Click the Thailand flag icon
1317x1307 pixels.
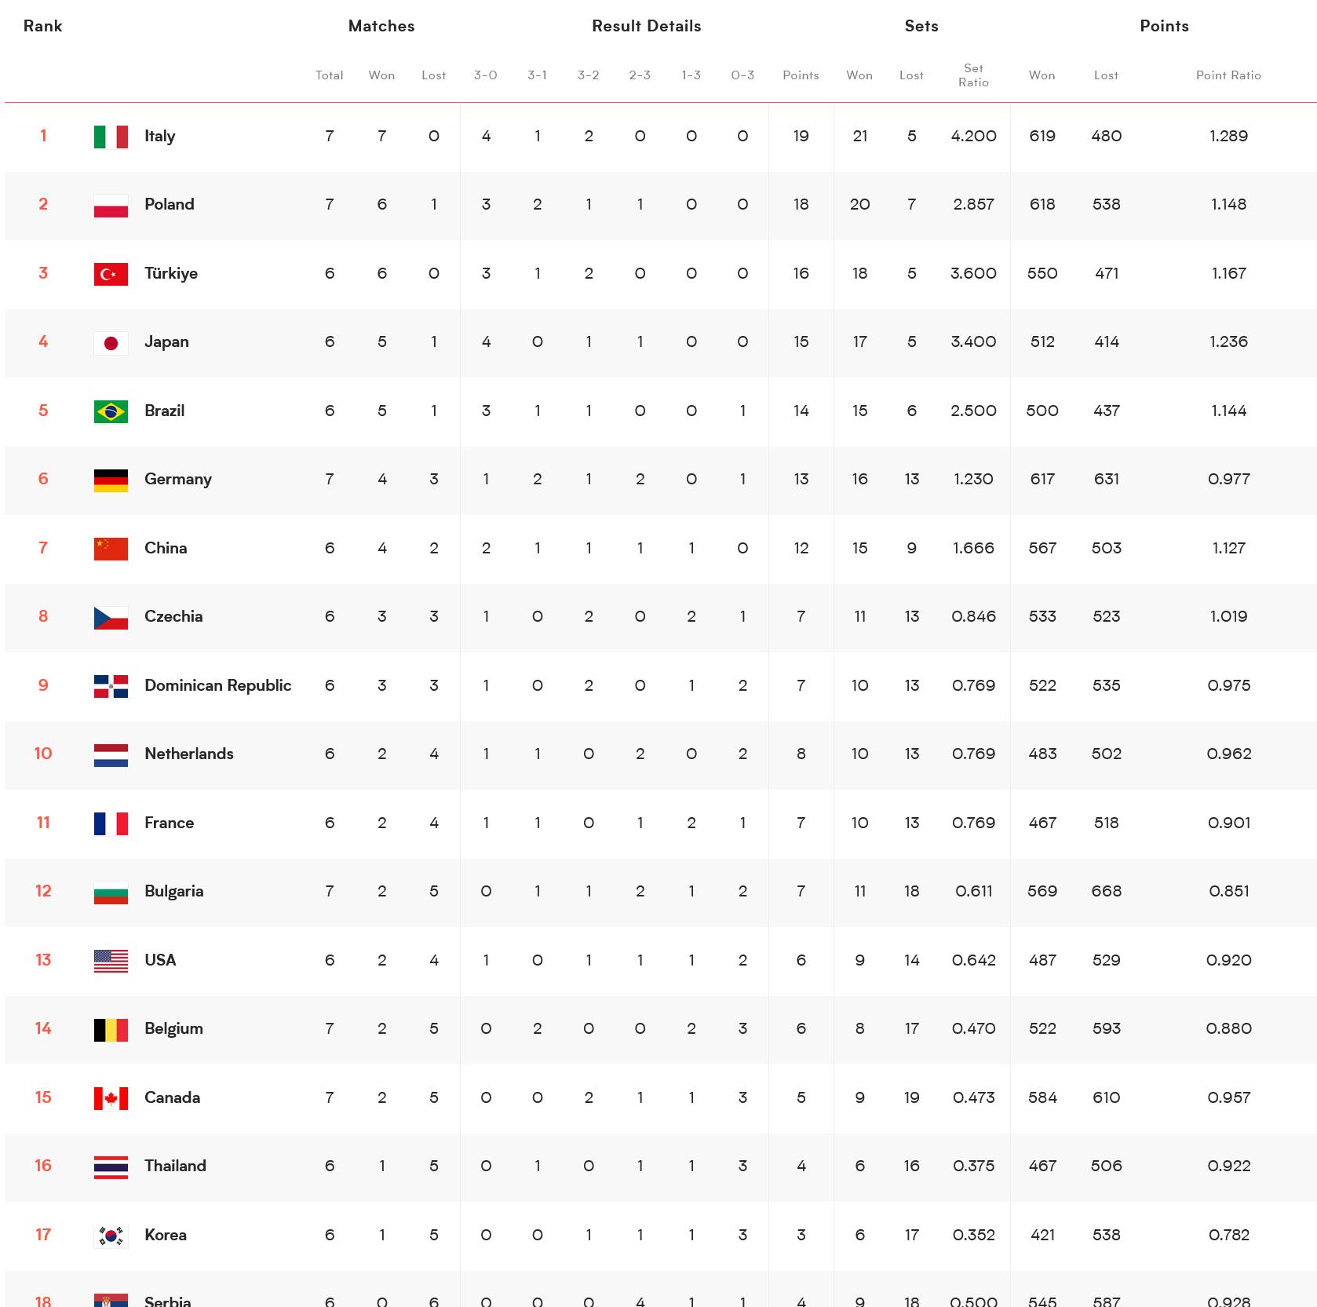coord(111,1167)
